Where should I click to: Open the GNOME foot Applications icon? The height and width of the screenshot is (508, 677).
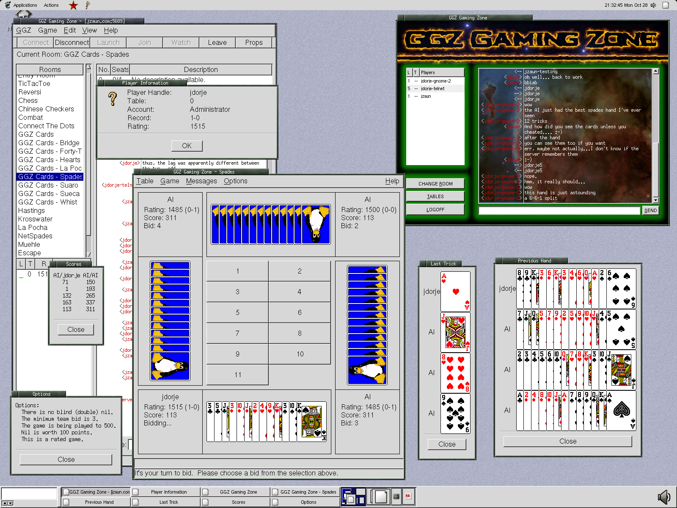8,5
